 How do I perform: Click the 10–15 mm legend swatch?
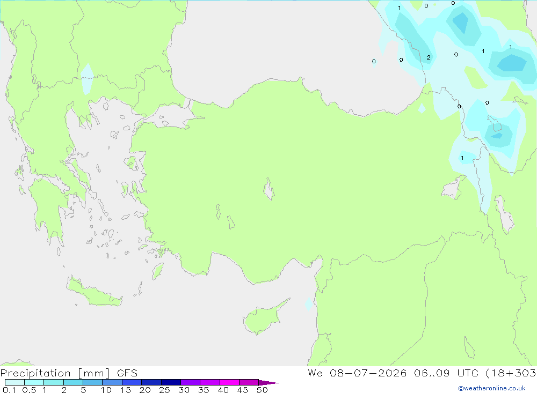pos(112,382)
